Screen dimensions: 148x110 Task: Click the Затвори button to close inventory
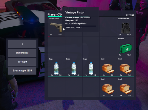22,62
